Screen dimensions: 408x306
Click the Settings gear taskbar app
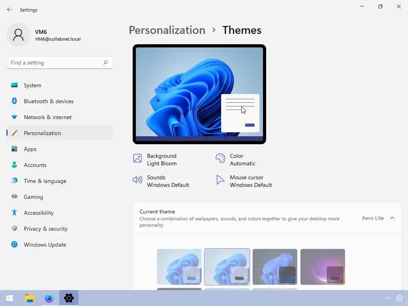tap(69, 298)
